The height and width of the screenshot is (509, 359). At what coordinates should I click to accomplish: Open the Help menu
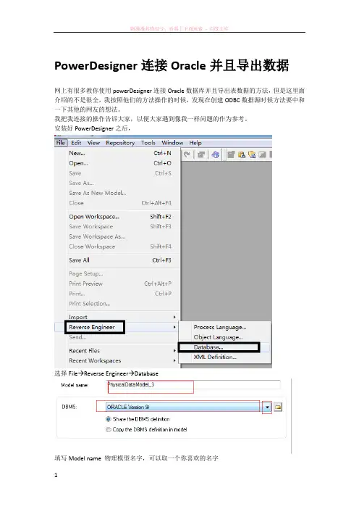click(x=195, y=143)
